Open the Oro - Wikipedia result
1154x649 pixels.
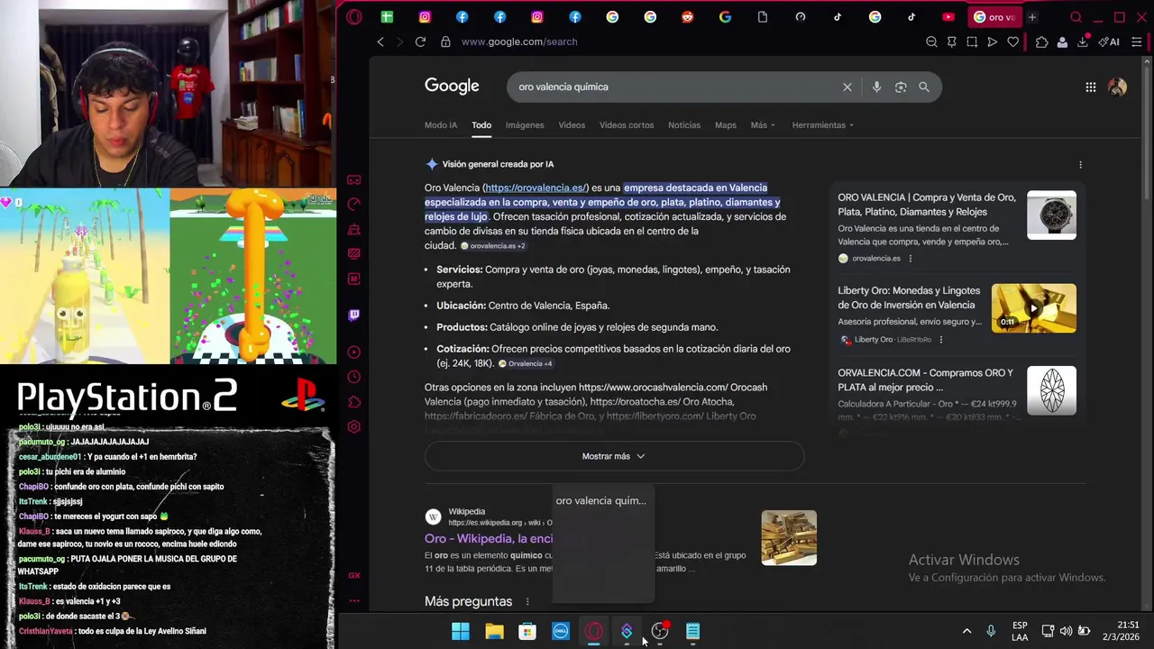pos(489,538)
